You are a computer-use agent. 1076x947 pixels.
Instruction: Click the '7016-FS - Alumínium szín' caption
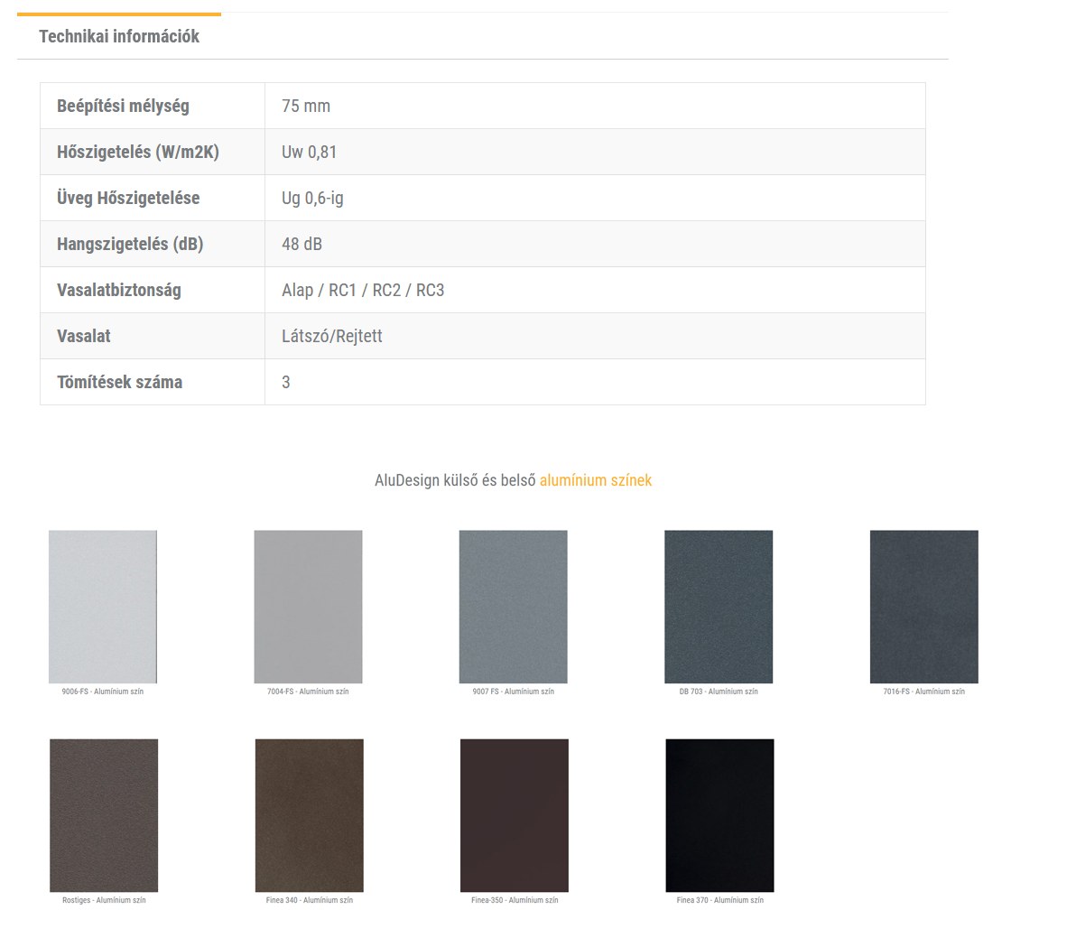coord(924,692)
